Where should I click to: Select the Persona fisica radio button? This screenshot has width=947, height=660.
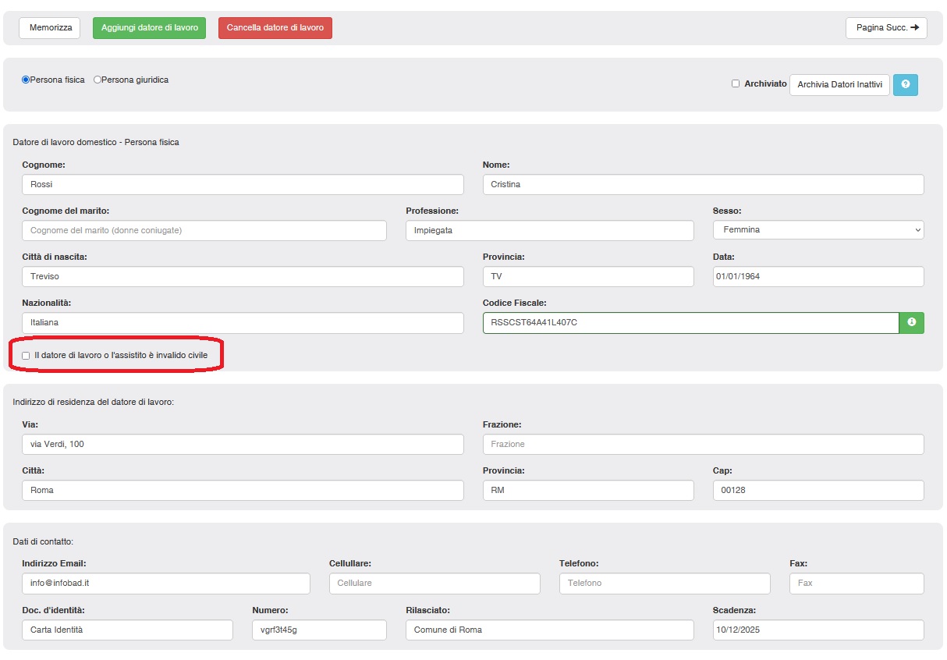pos(26,80)
